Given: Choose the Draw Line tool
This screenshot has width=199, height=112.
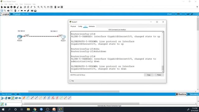Looking at the screenshot, I should tap(19, 11).
